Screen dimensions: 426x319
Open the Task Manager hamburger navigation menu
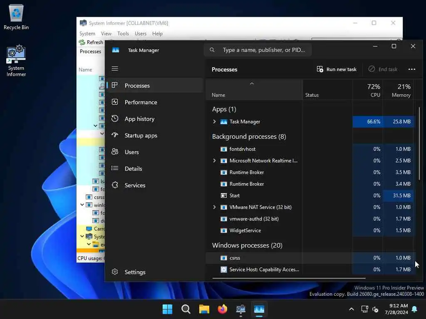(x=115, y=69)
